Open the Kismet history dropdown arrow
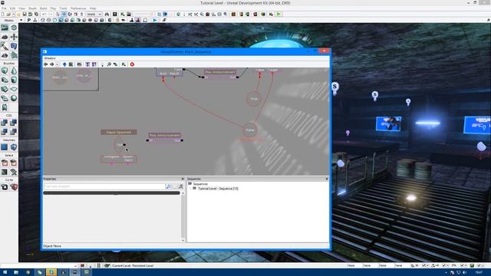 coord(58,64)
